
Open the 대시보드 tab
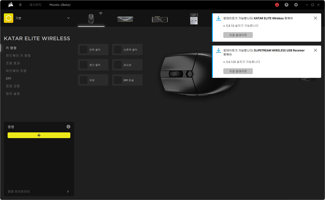coord(36,5)
